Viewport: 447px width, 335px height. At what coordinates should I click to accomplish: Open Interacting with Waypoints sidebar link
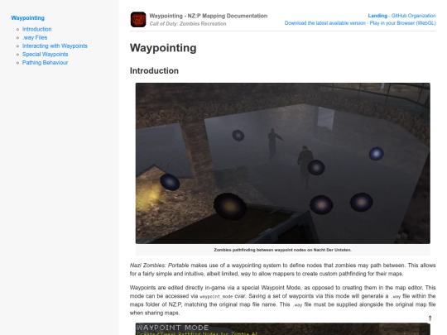point(55,45)
